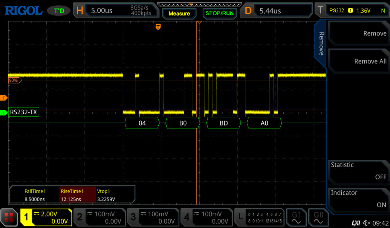This screenshot has height=228, width=390.
Task: Open Channel 2 settings
Action: pos(99,217)
